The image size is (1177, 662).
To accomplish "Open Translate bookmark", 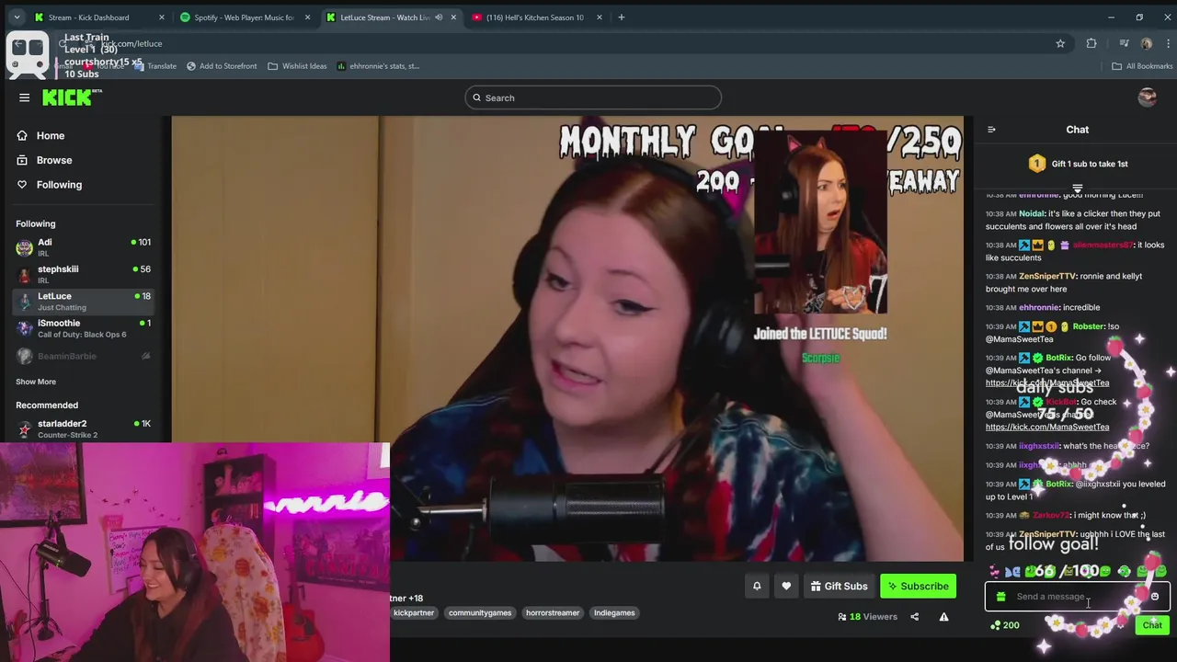I will [x=154, y=66].
